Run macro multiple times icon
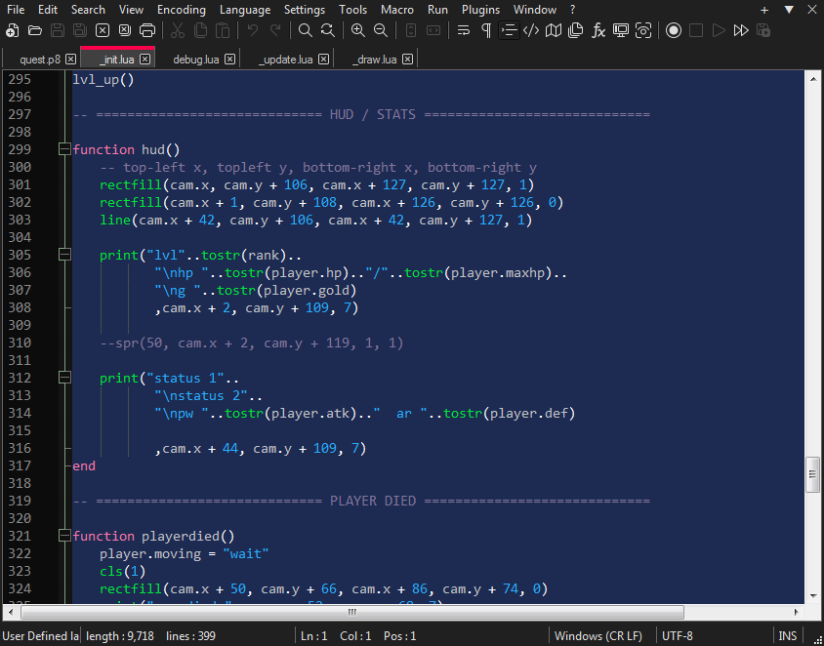Image resolution: width=824 pixels, height=646 pixels. point(741,30)
